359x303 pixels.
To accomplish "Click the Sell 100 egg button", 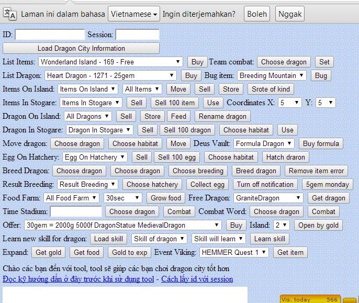I will (177, 157).
